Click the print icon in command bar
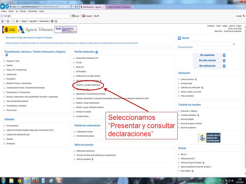This screenshot has width=246, height=184. click(17, 21)
